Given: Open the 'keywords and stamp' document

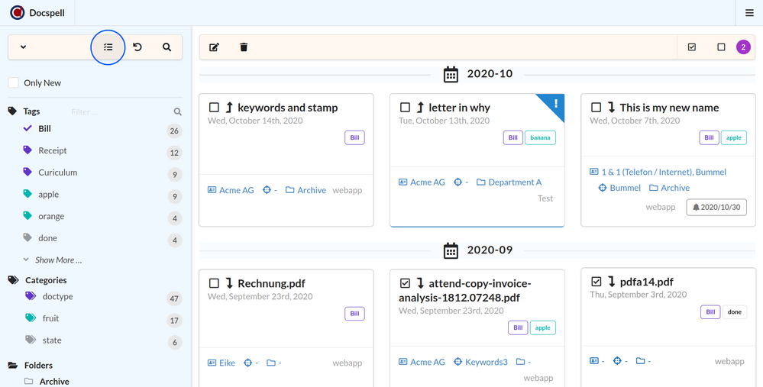Looking at the screenshot, I should (287, 108).
